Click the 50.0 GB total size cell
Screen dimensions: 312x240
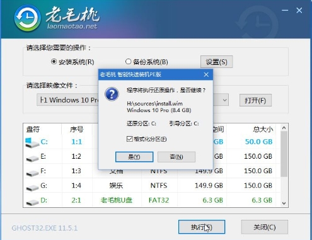(259, 142)
